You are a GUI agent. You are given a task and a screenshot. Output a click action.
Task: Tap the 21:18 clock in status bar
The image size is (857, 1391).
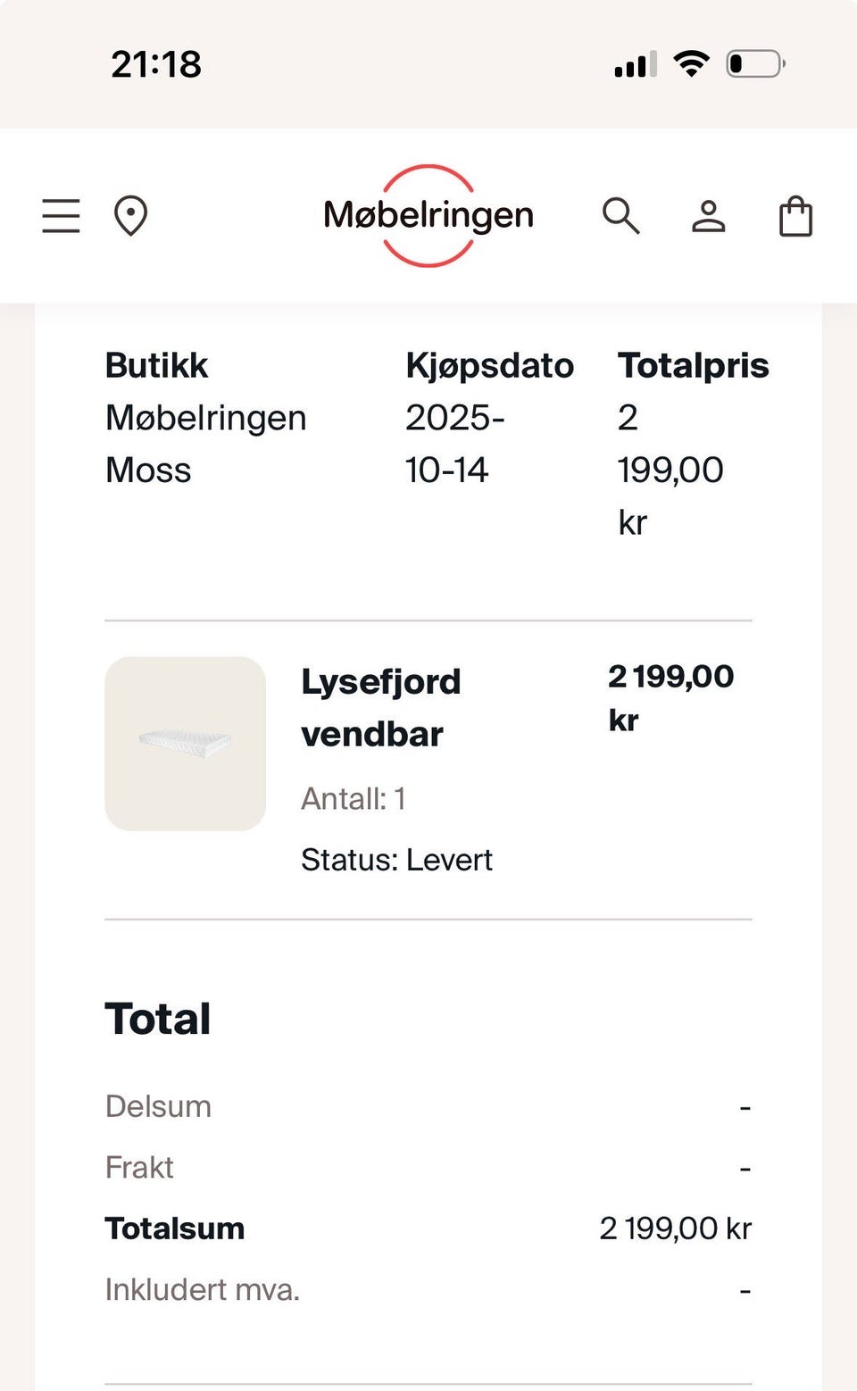point(156,64)
